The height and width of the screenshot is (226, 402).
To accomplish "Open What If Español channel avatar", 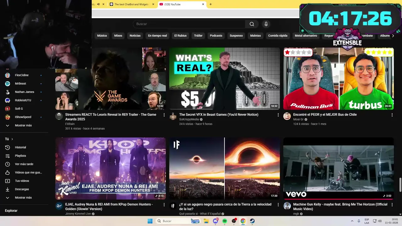I will [x=173, y=206].
